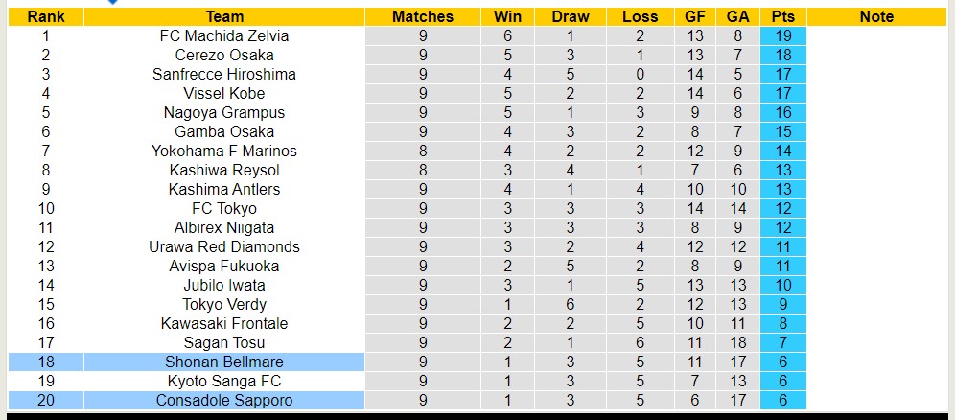Select the Matches column header
The height and width of the screenshot is (420, 956).
[423, 16]
